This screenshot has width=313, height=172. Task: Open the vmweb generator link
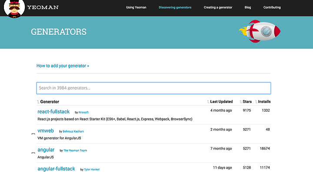pos(46,131)
